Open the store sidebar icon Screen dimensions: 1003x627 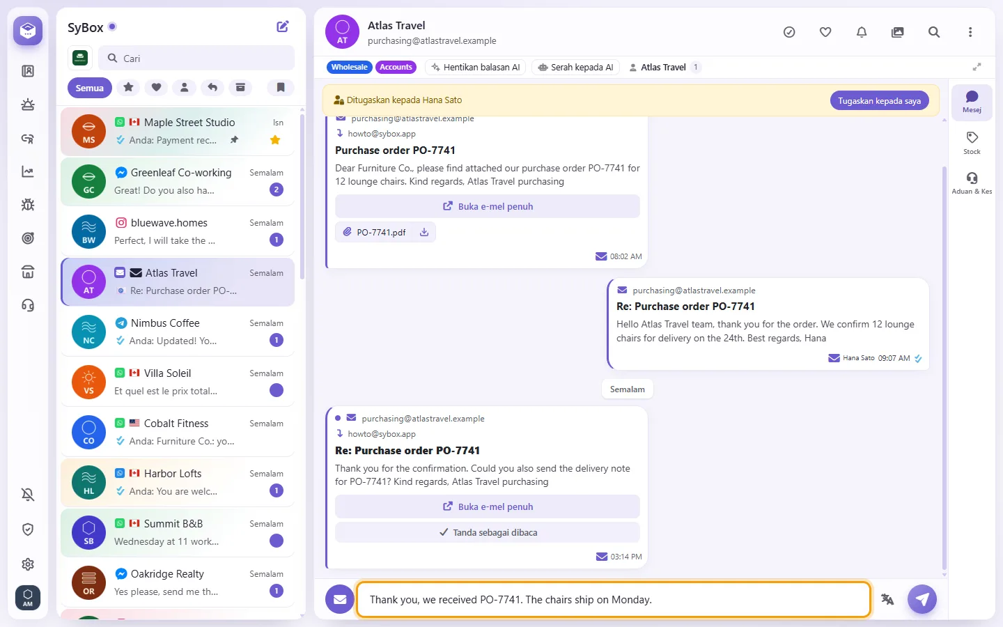(x=28, y=272)
